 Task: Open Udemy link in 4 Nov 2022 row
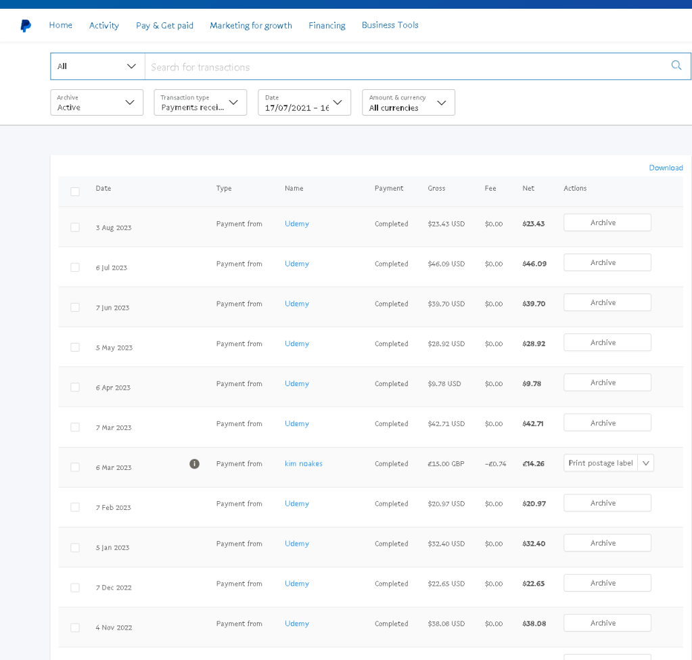tap(296, 623)
